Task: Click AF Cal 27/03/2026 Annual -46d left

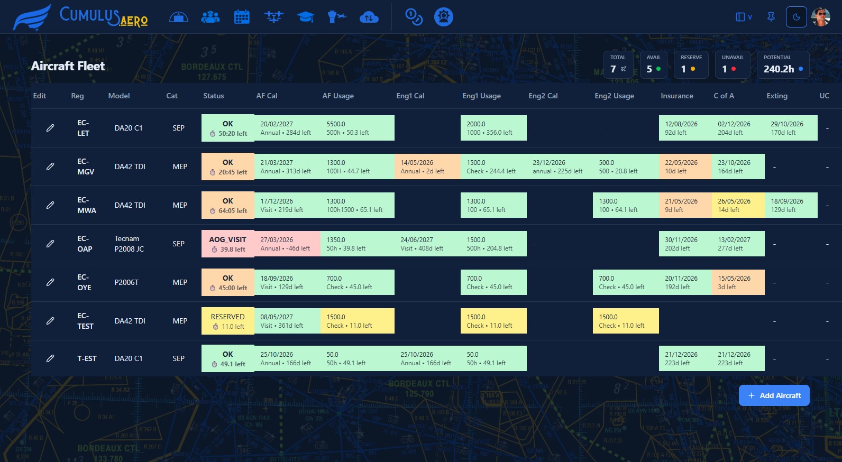Action: coord(287,244)
